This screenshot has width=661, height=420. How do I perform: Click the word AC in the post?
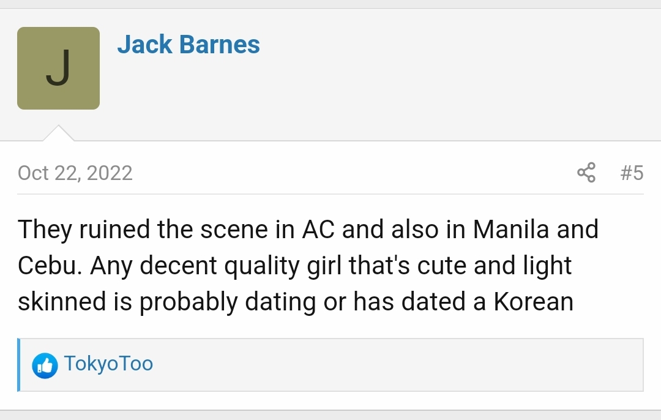click(318, 230)
